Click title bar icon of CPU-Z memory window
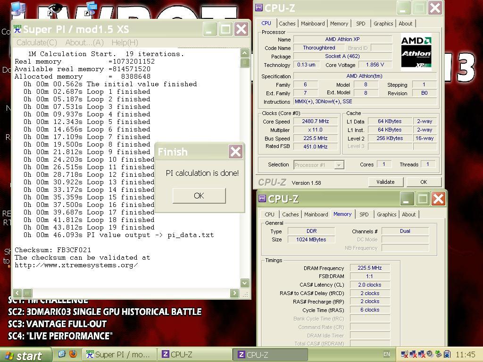 262,199
